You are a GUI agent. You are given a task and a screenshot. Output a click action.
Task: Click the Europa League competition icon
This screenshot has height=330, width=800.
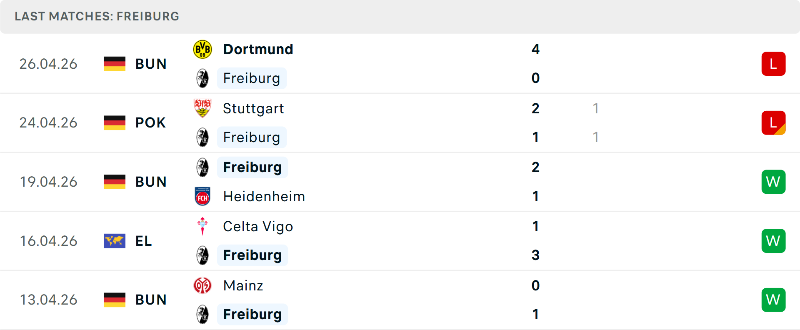(114, 241)
